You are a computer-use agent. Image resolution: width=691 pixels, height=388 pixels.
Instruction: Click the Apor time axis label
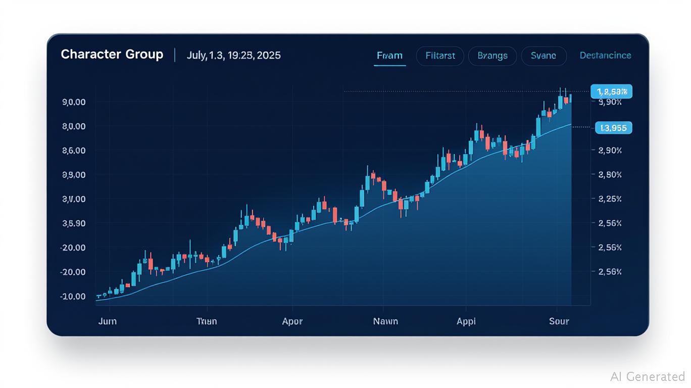tap(292, 321)
